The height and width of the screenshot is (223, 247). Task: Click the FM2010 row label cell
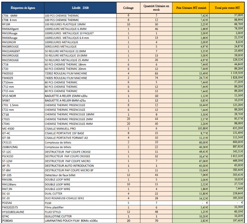point(23,74)
